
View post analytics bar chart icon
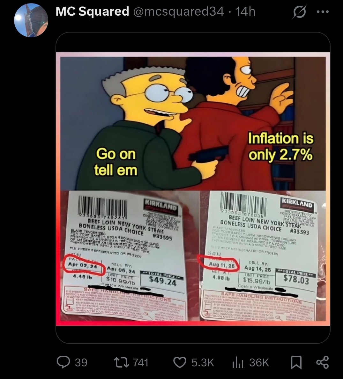pyautogui.click(x=237, y=362)
